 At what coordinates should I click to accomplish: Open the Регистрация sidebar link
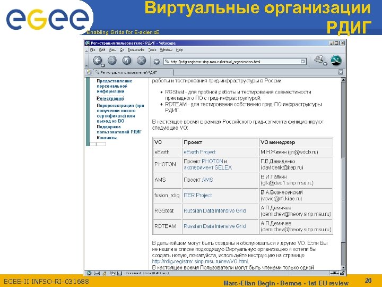110,98
